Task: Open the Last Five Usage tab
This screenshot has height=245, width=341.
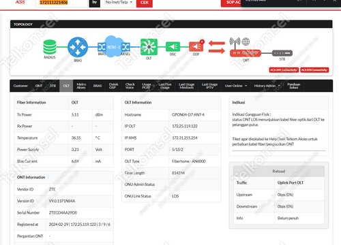Action: point(165,86)
